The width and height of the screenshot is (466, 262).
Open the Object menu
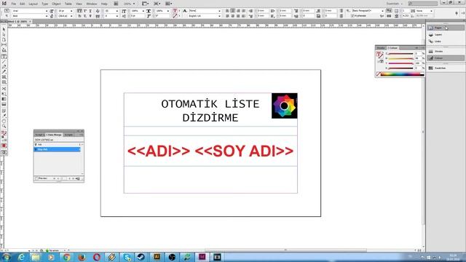click(56, 4)
